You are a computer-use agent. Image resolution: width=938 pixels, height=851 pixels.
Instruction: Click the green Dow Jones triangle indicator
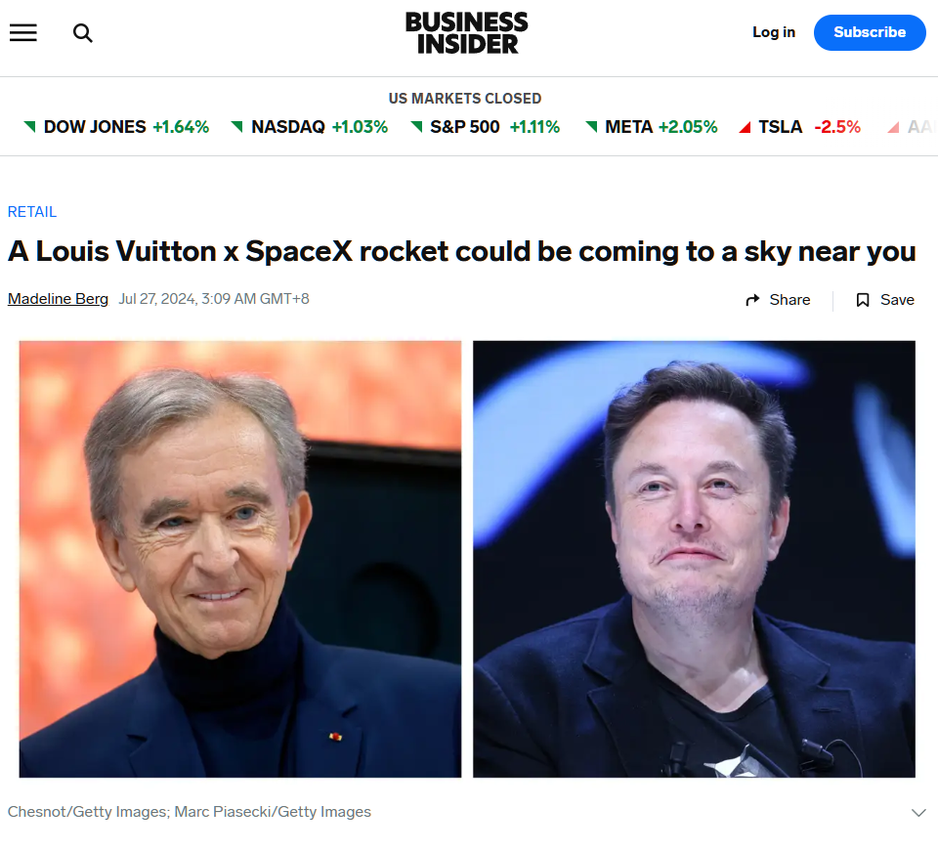[29, 127]
